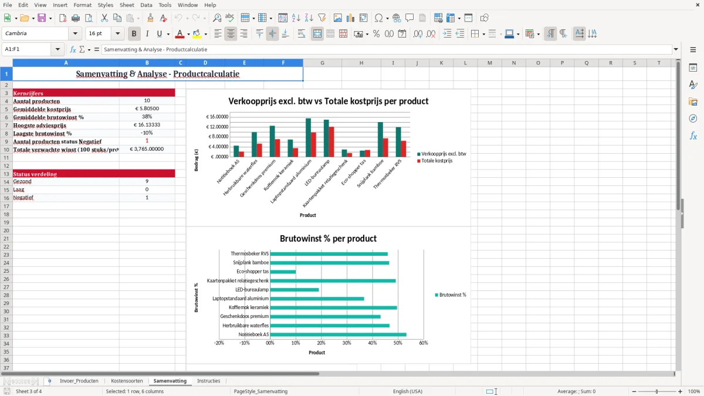Click the zoom in plus button

click(681, 391)
